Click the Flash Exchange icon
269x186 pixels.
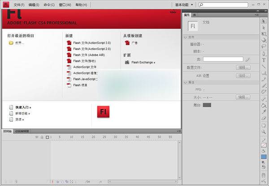[127, 62]
